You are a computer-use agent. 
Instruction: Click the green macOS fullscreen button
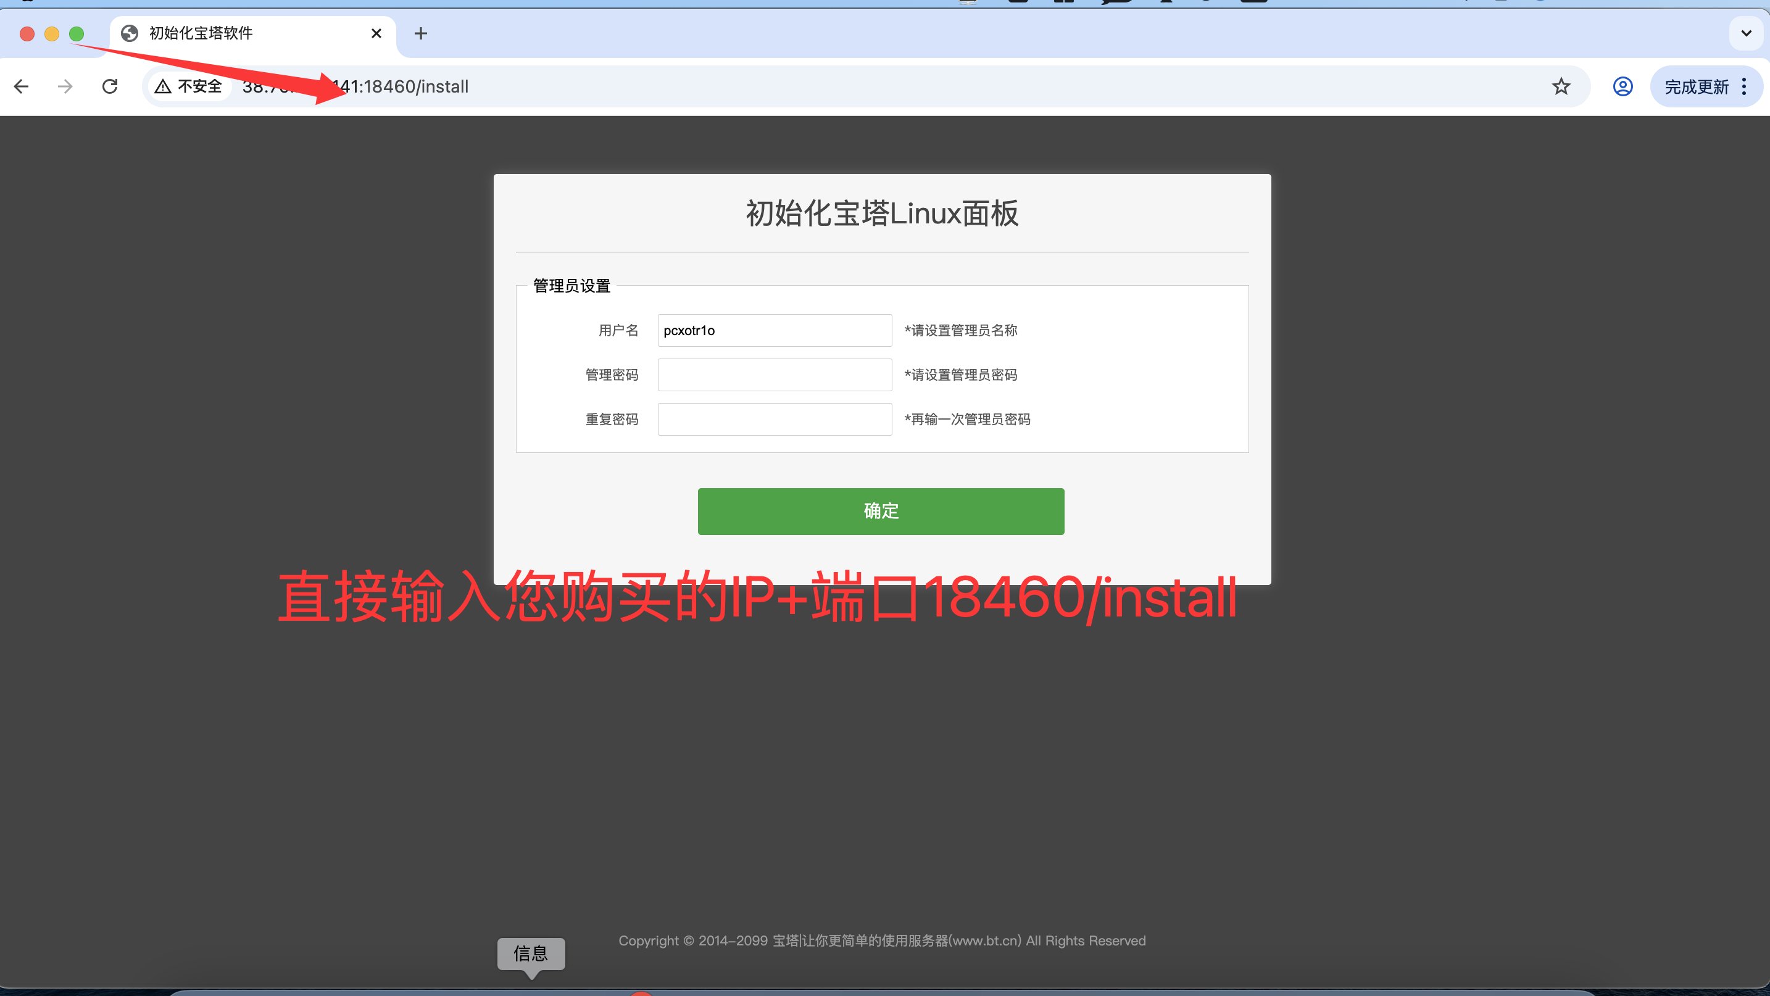point(77,34)
